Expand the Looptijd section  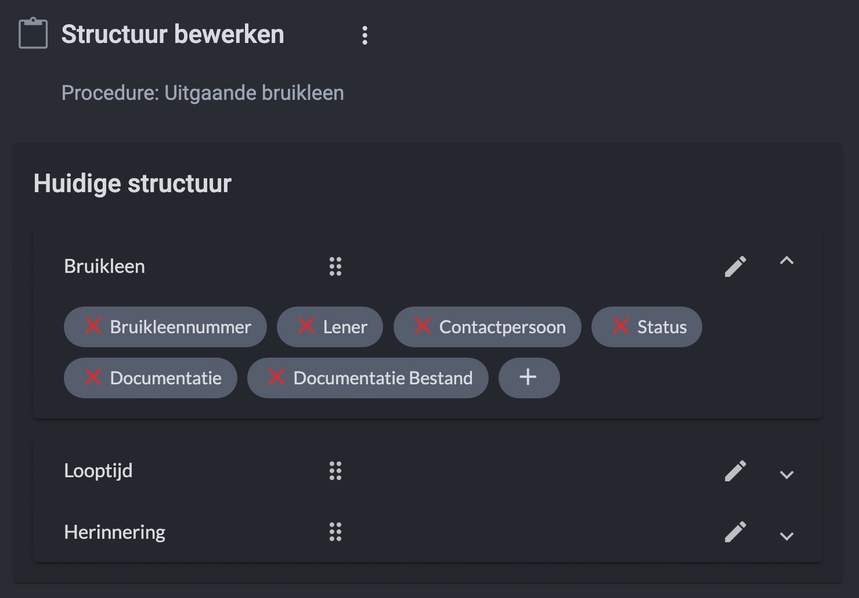(786, 474)
